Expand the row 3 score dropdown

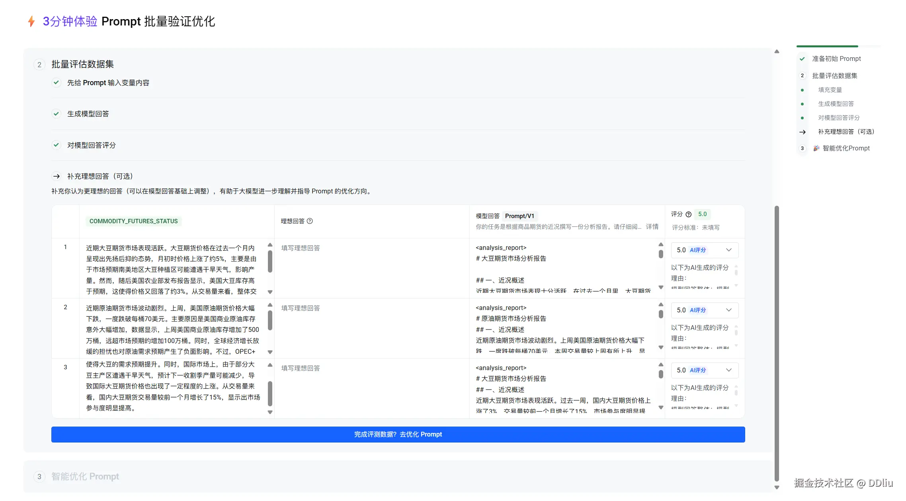pyautogui.click(x=704, y=370)
